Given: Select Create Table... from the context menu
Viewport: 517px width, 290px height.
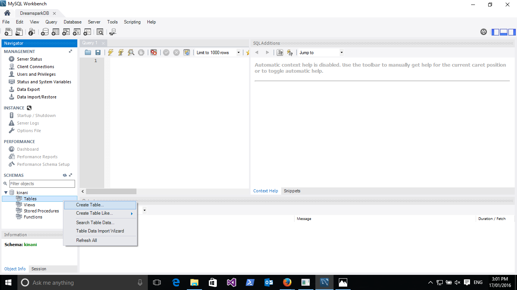Looking at the screenshot, I should click(x=90, y=205).
